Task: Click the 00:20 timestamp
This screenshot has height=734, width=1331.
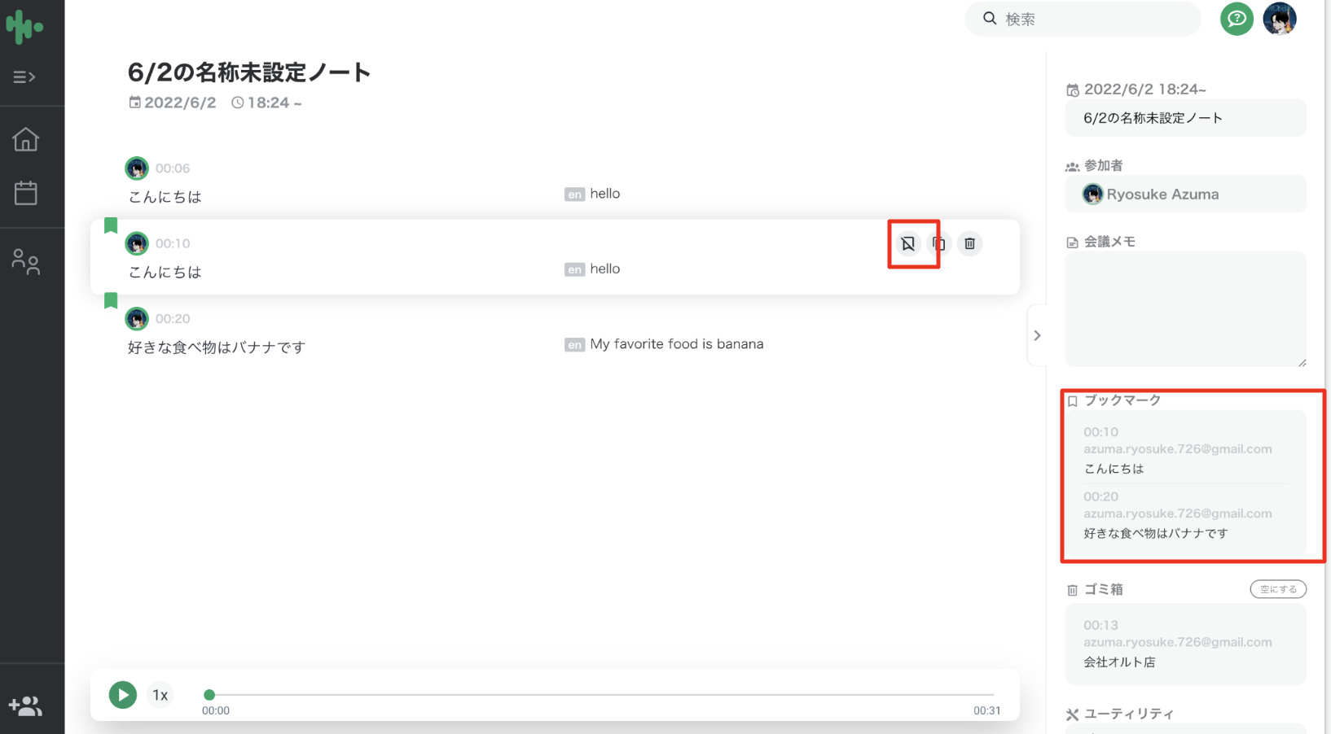Action: pyautogui.click(x=173, y=319)
